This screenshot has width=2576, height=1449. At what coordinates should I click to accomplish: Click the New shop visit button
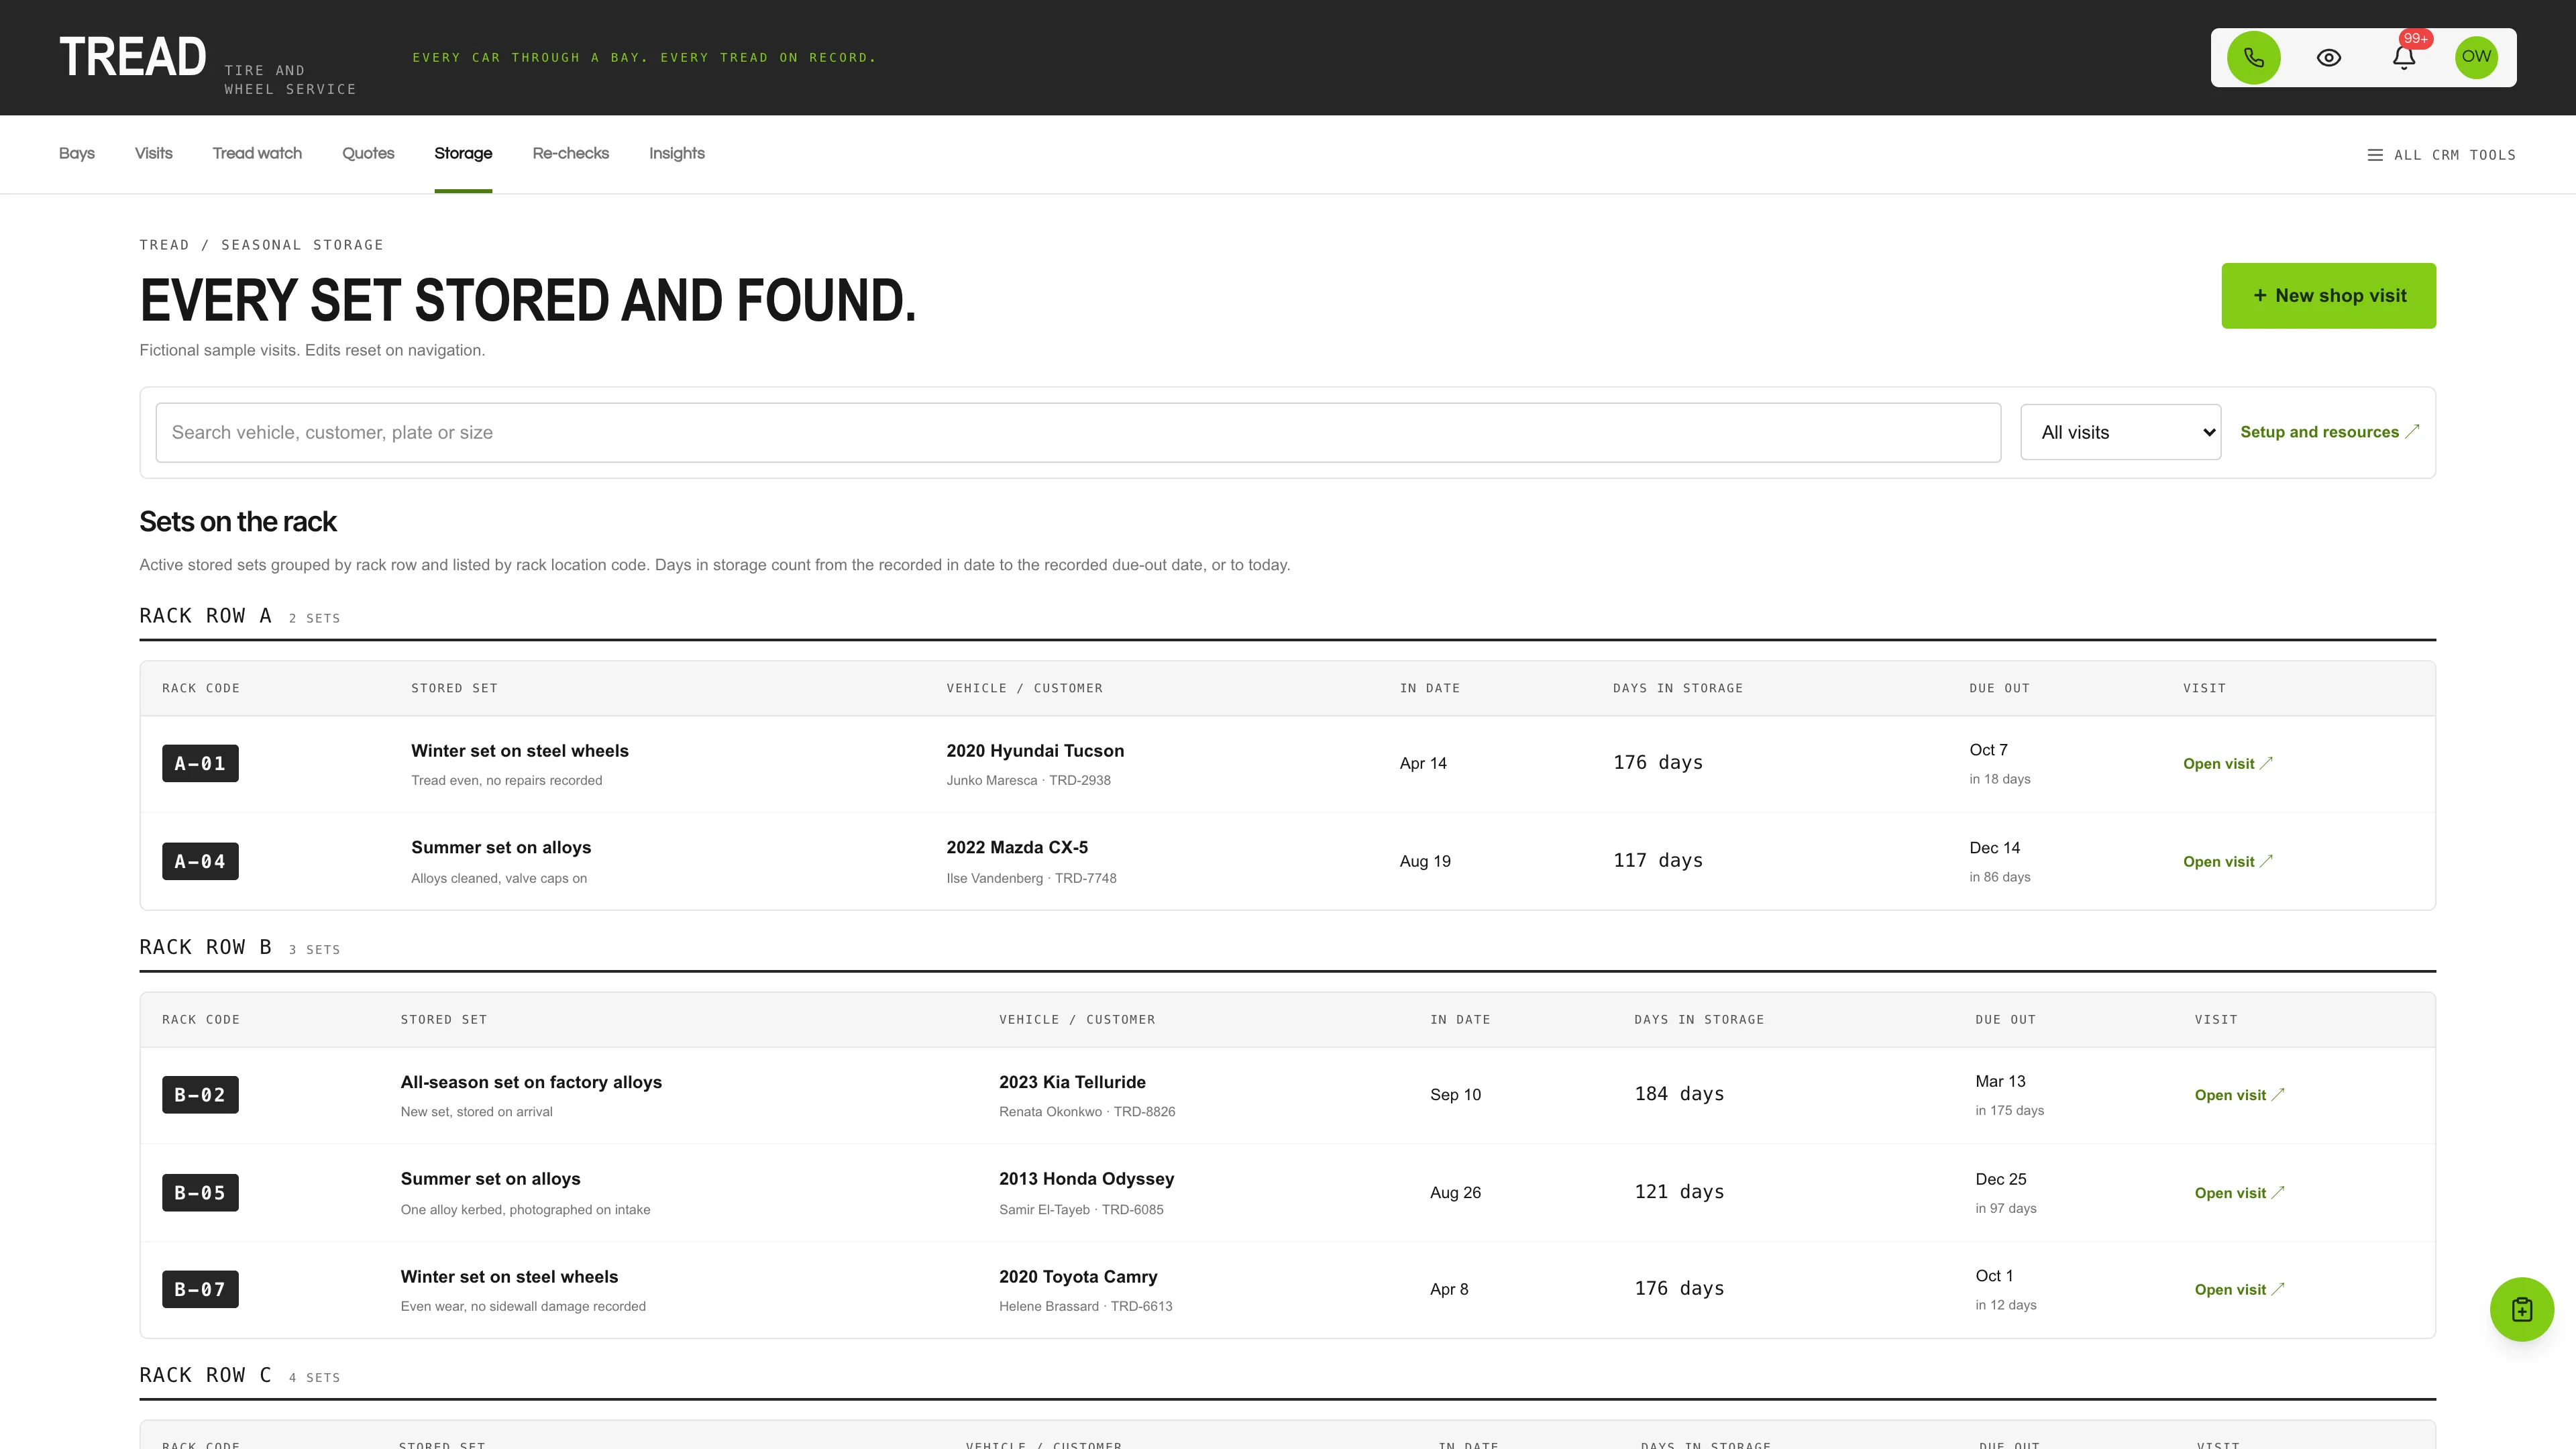2328,295
